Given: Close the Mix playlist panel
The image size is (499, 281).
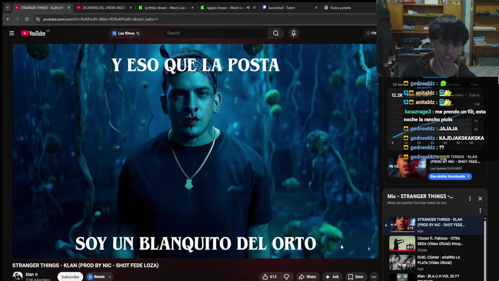Looking at the screenshot, I should click(x=480, y=199).
